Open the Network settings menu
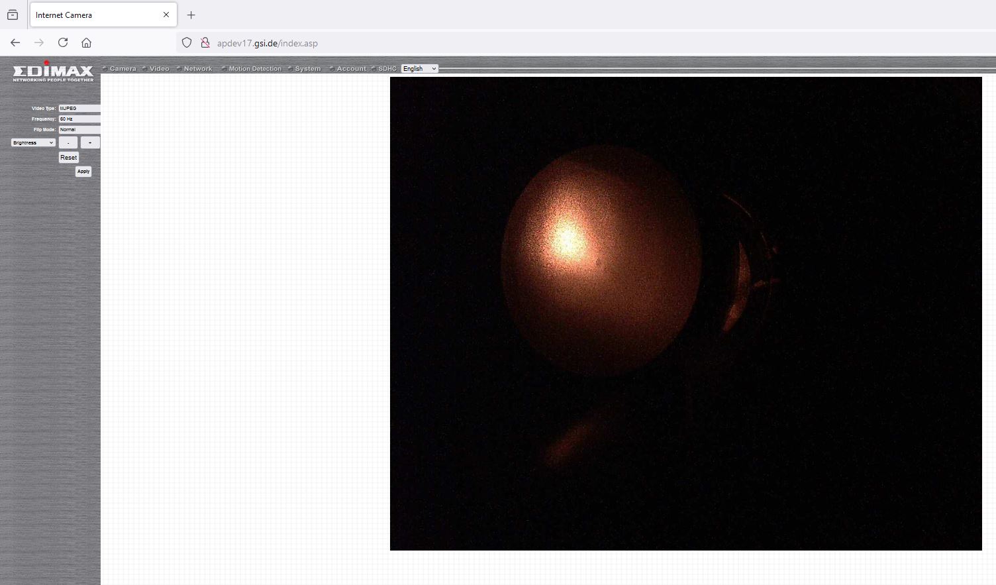 [x=198, y=69]
